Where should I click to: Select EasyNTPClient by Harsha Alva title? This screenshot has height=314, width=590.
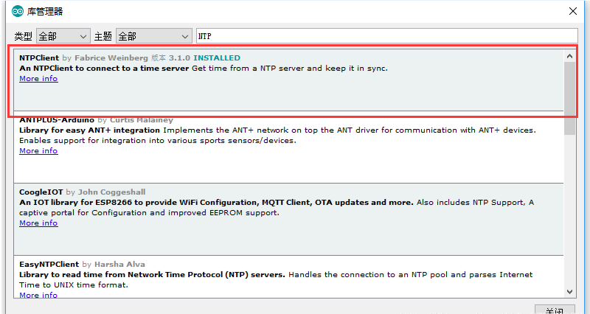(x=82, y=265)
